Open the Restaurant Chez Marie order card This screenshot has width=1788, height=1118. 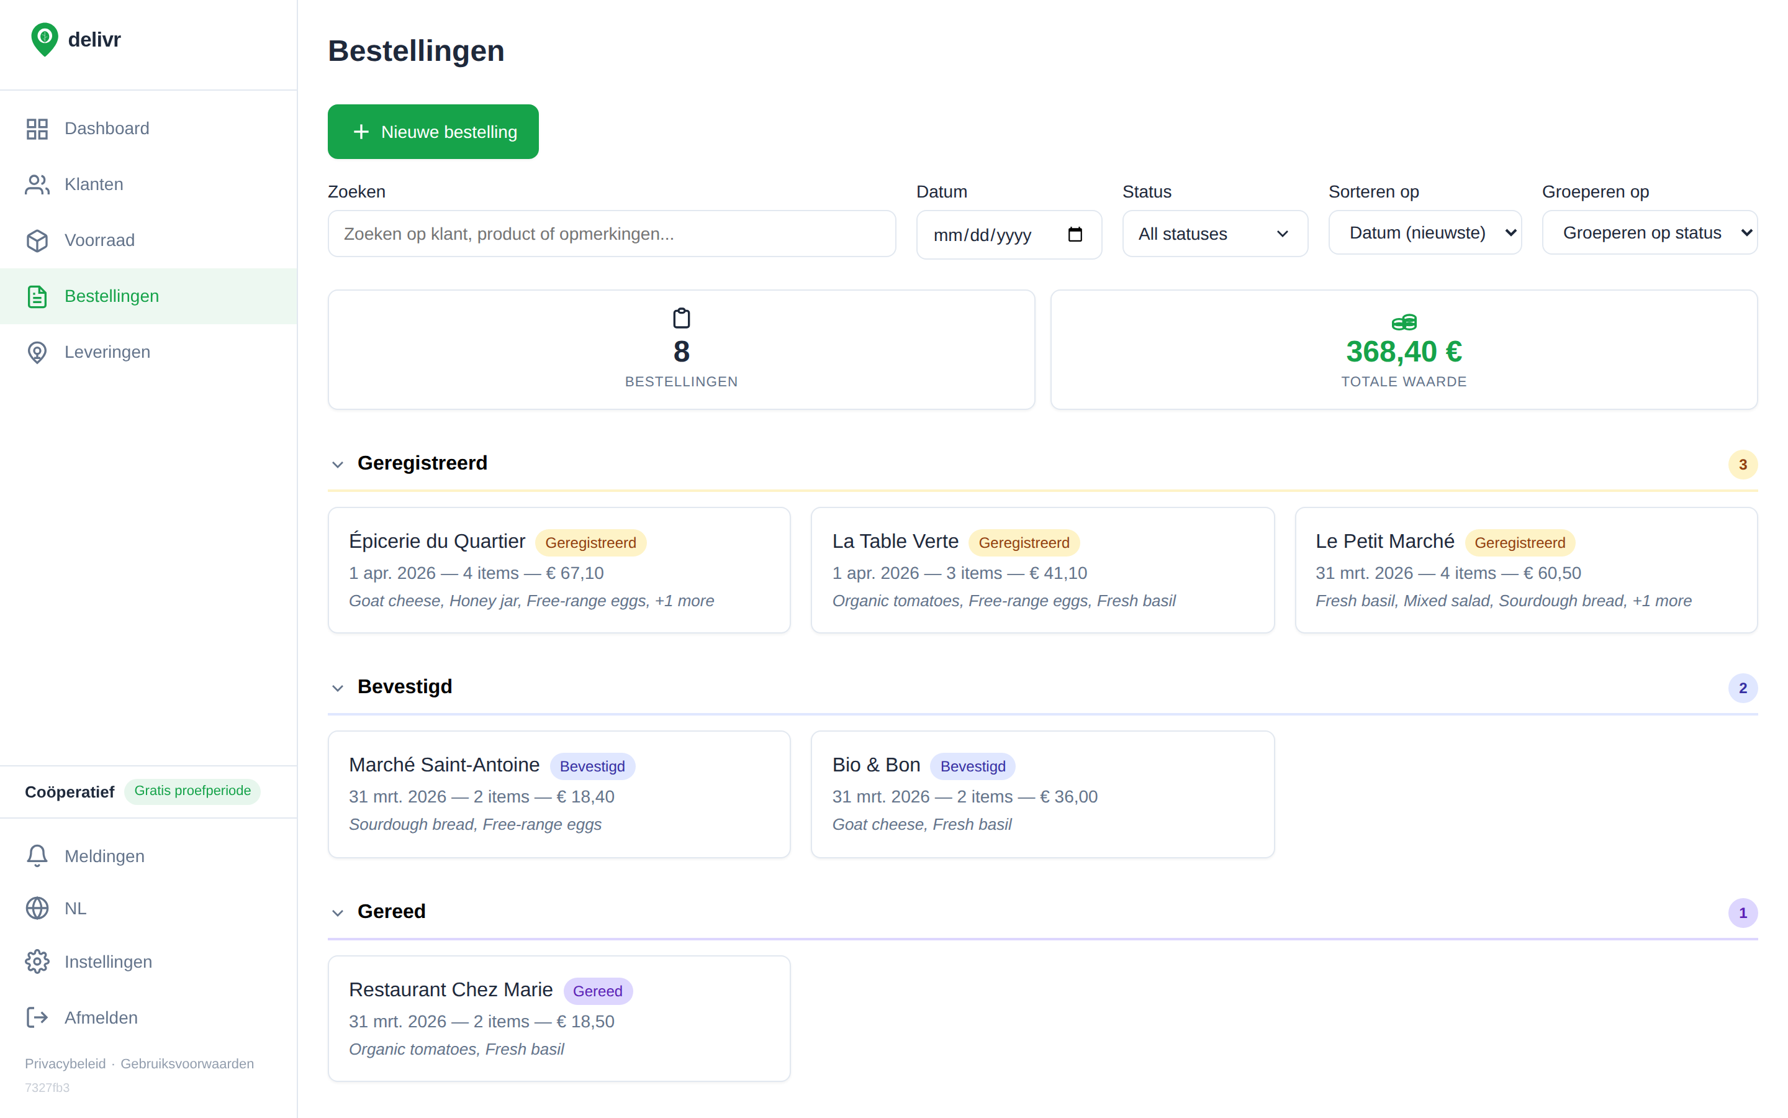click(x=559, y=1018)
